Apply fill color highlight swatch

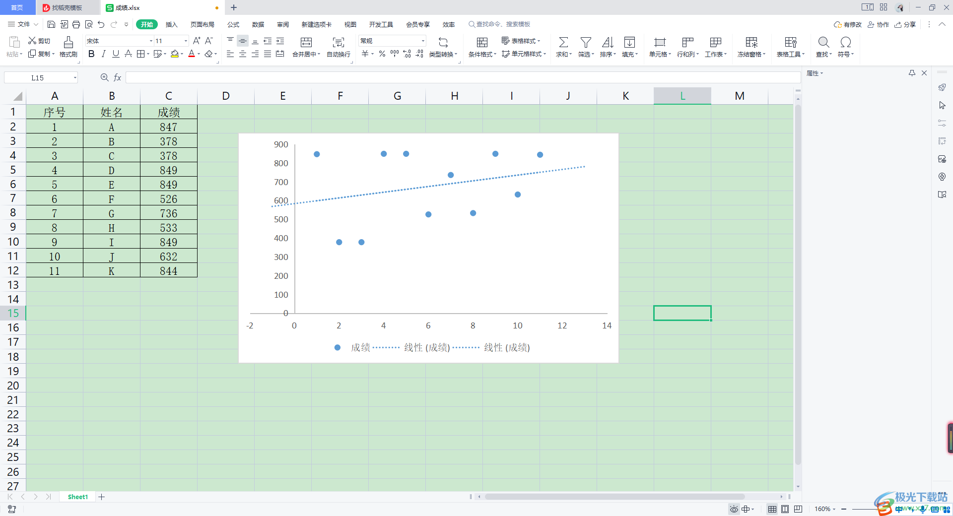click(x=175, y=54)
